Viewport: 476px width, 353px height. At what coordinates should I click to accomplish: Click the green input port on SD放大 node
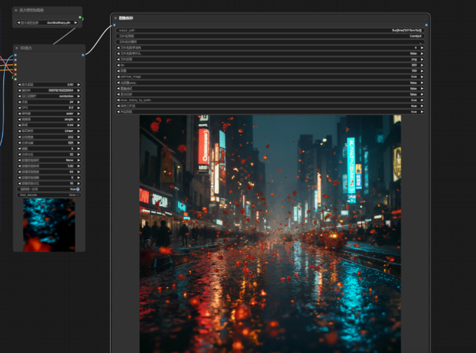tap(15, 79)
